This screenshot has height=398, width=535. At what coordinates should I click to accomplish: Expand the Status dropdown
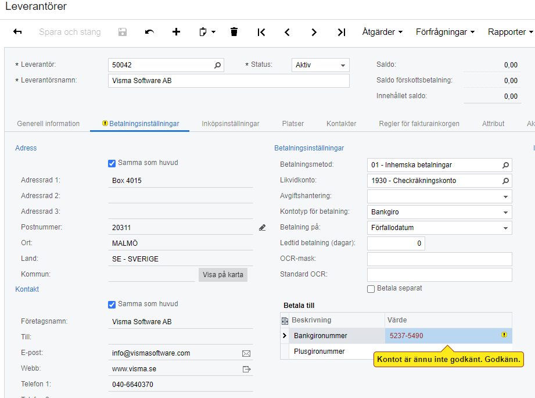click(x=343, y=65)
